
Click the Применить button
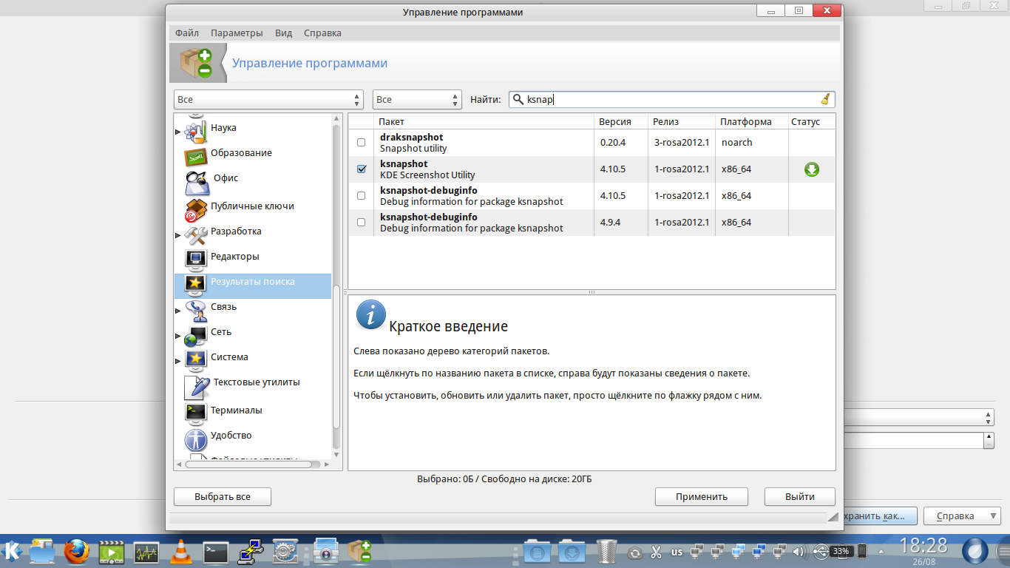point(701,497)
